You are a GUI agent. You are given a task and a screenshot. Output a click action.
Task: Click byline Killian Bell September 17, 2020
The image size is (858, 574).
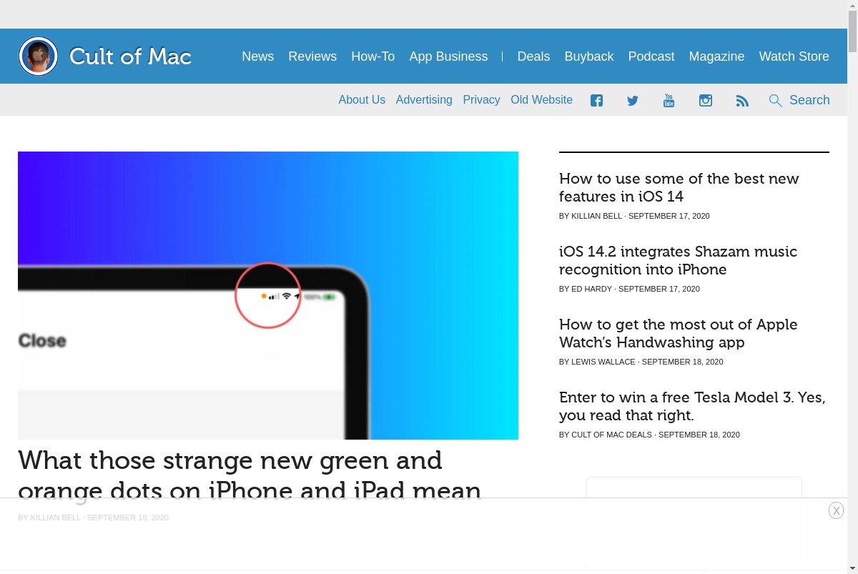click(634, 216)
